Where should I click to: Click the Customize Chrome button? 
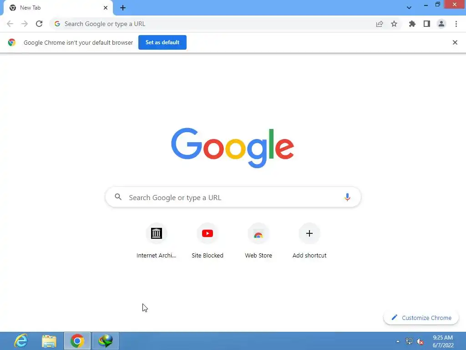(x=421, y=318)
